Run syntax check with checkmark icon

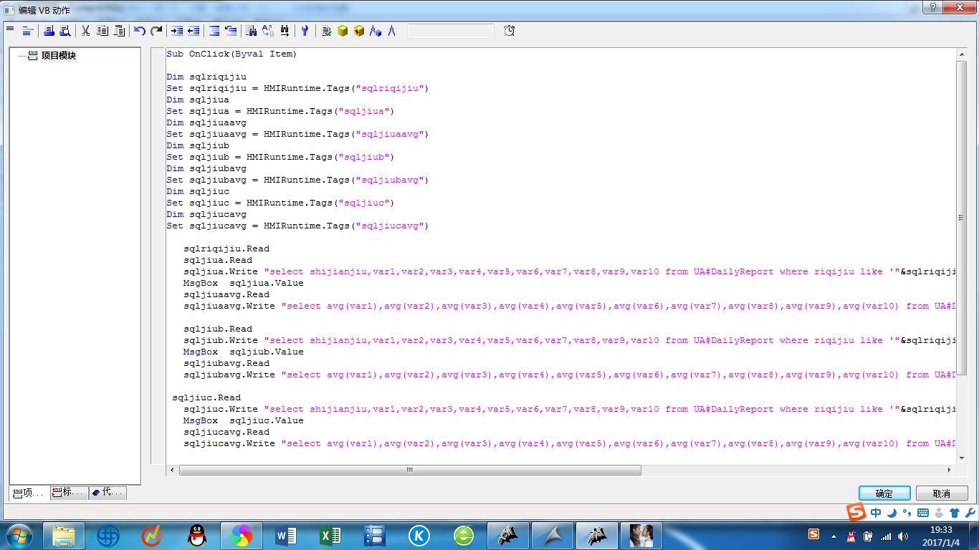[x=326, y=31]
